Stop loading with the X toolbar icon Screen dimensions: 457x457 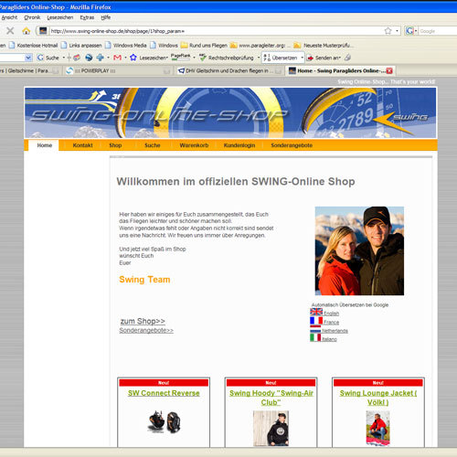(x=10, y=31)
